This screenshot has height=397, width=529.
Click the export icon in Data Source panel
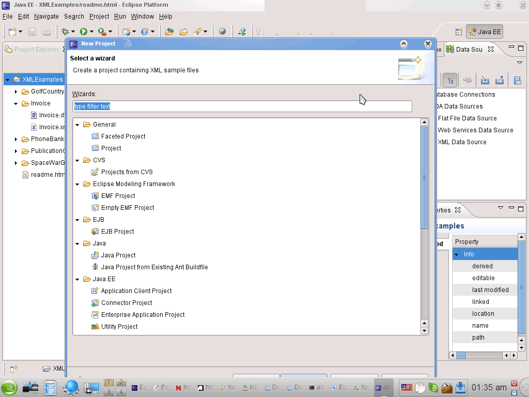click(499, 80)
